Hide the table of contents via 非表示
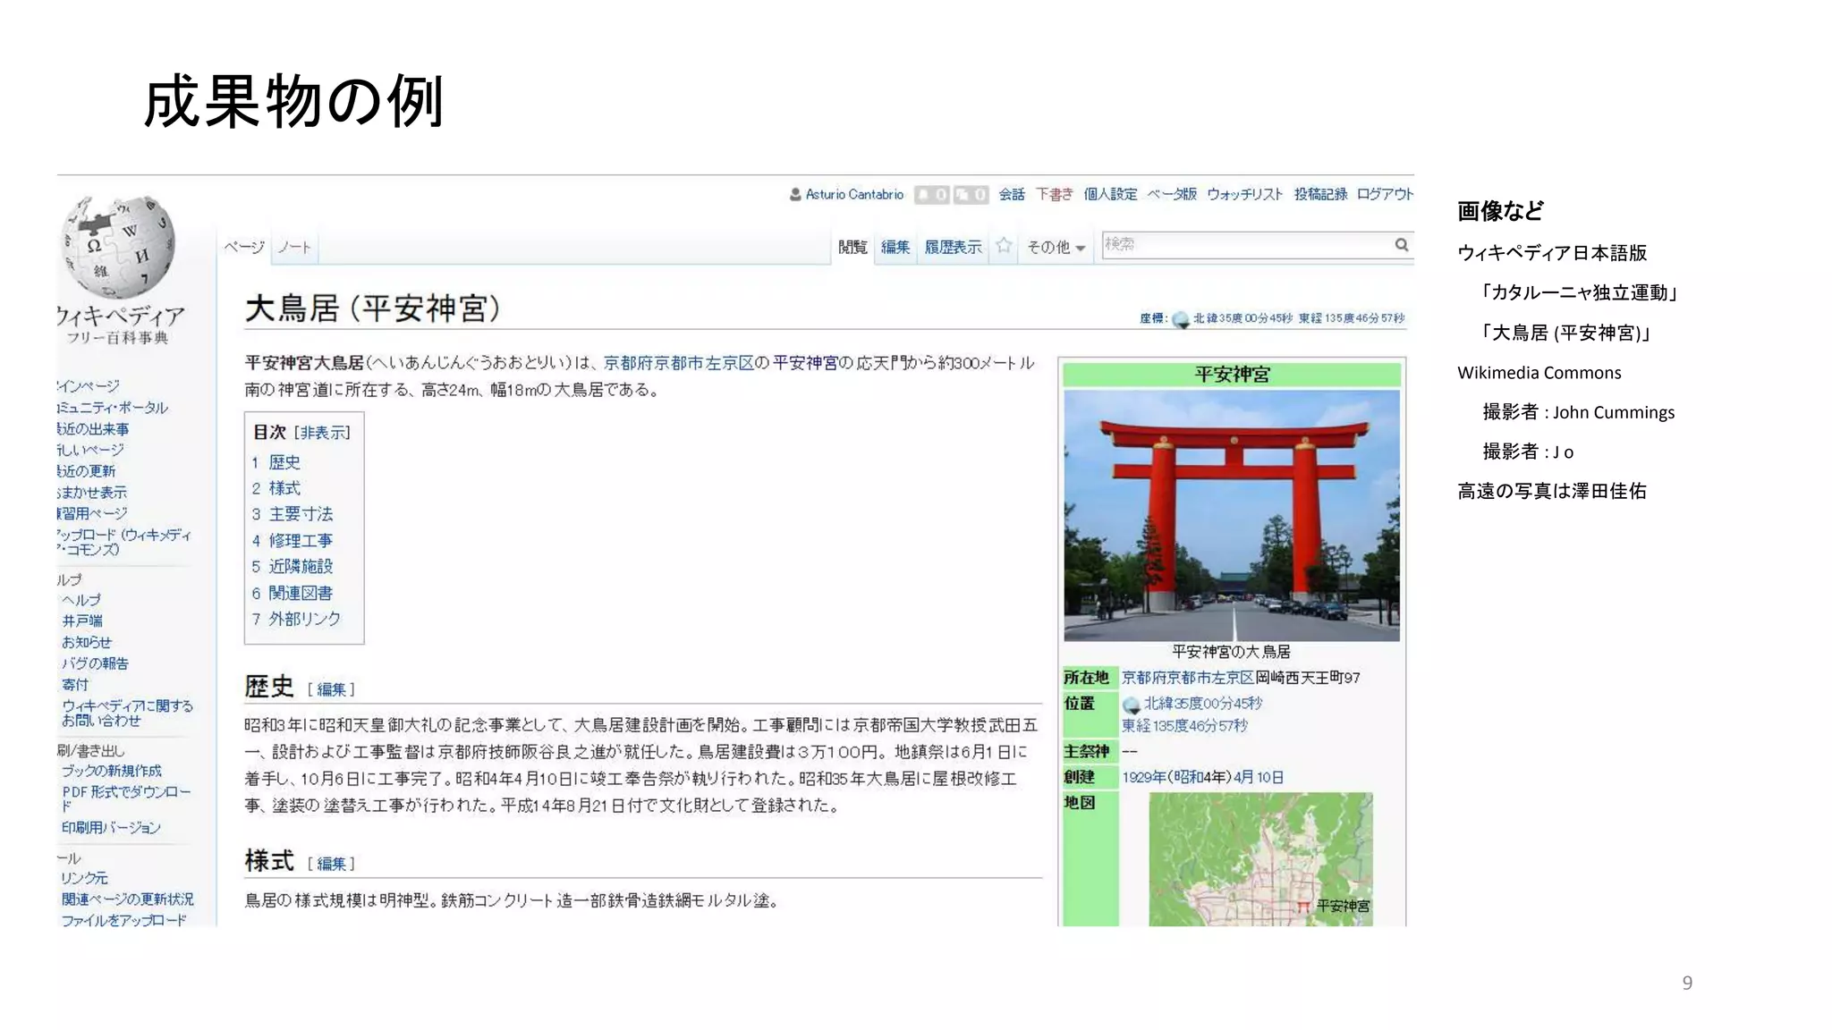The width and height of the screenshot is (1832, 1030). click(x=323, y=433)
